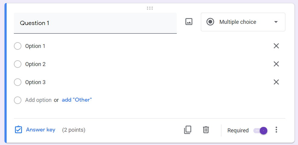This screenshot has width=298, height=145.
Task: Open the Multiple choice question type dropdown
Action: pyautogui.click(x=238, y=22)
